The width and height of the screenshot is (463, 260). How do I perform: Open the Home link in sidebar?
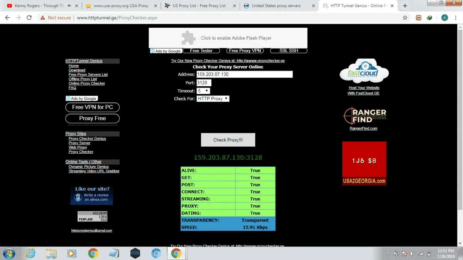(74, 66)
